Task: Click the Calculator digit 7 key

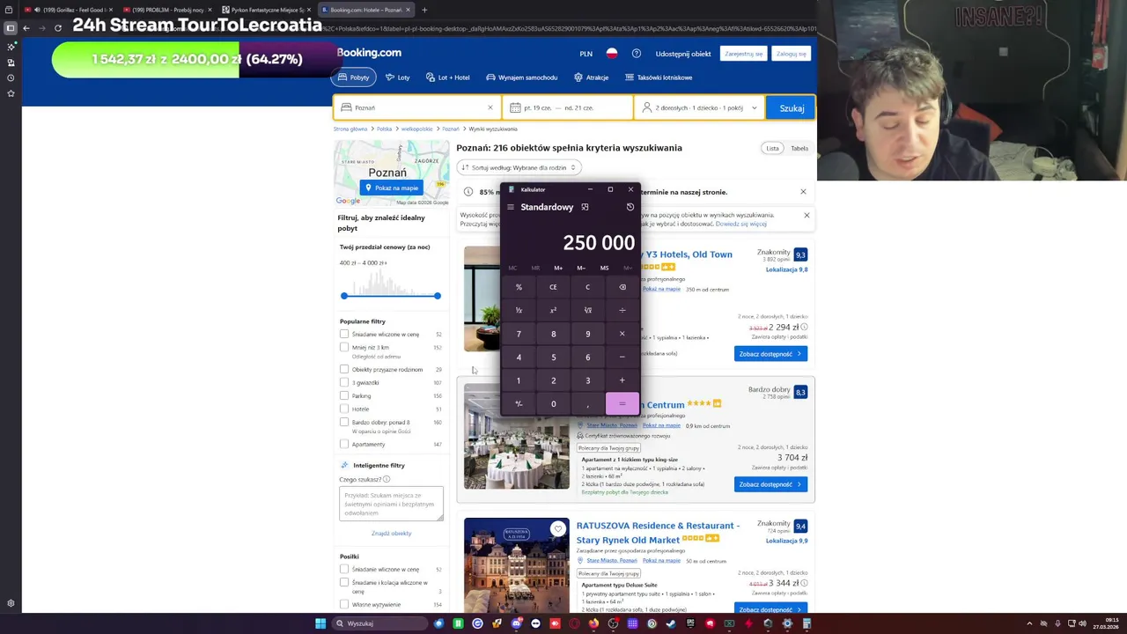Action: pos(519,334)
